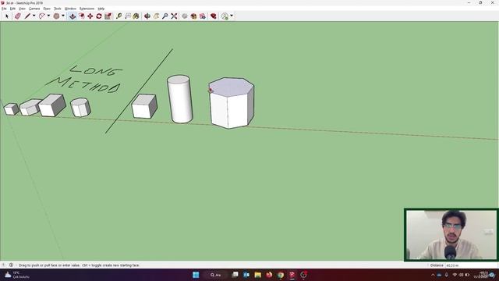Select the Scale tool
Screen dimensions: 499x281
point(108,16)
